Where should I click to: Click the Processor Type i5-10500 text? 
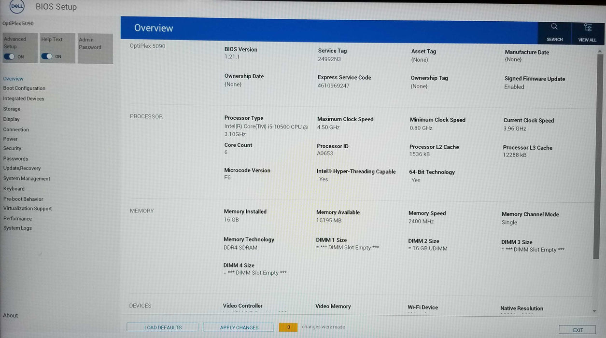tap(266, 130)
